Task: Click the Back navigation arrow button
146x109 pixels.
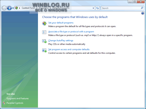Action: click(4, 8)
